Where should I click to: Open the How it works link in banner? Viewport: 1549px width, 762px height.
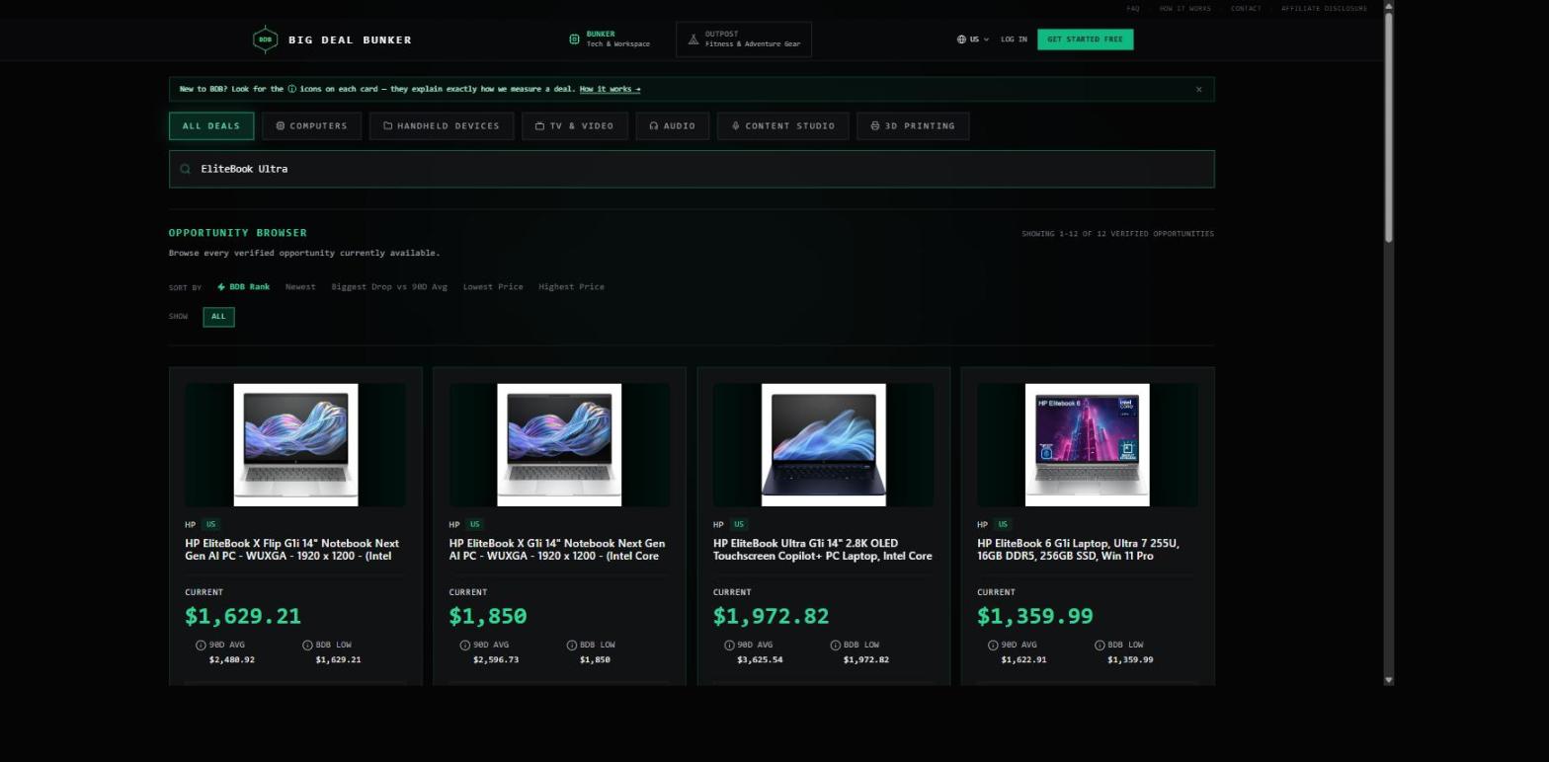point(610,89)
